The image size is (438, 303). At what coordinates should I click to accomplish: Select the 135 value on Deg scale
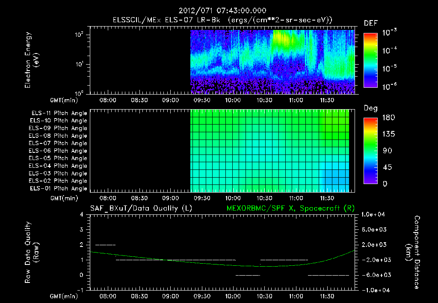388,134
